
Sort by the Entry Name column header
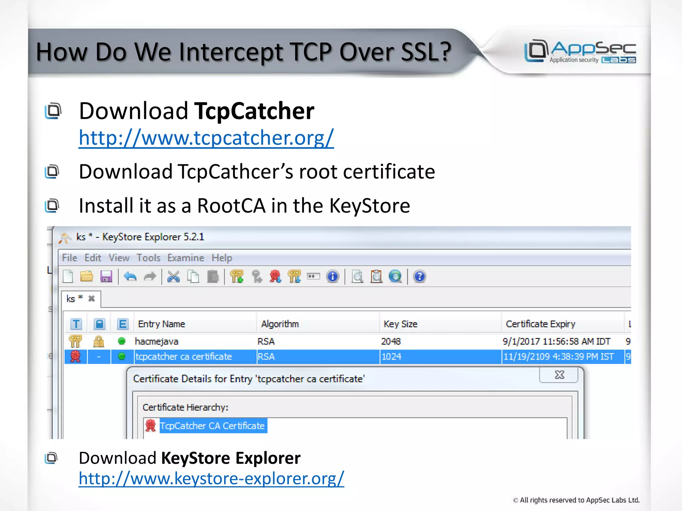coord(195,324)
